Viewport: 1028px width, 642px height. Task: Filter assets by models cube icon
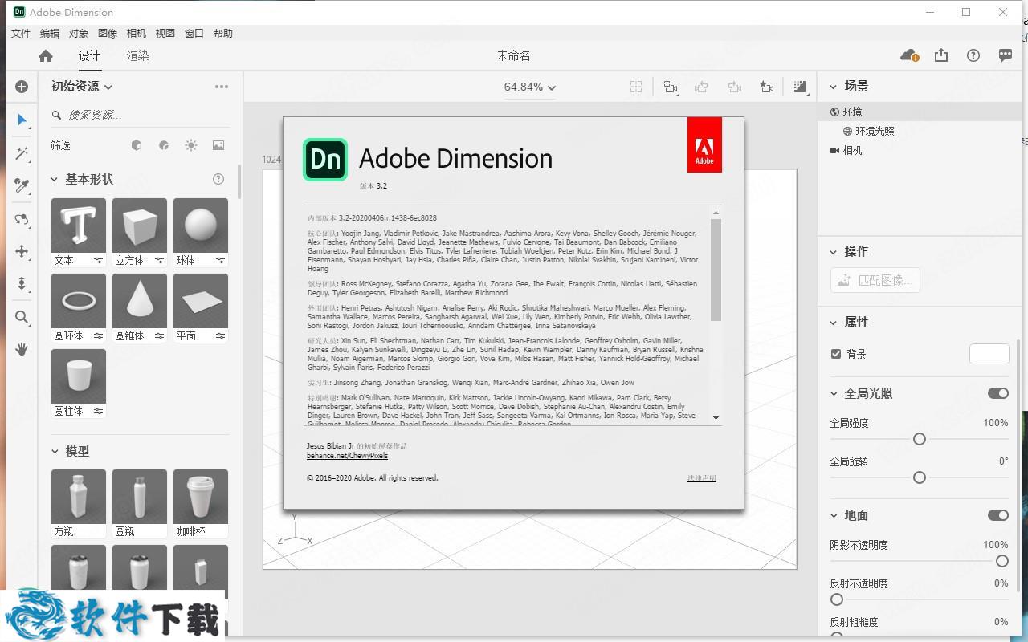(137, 145)
